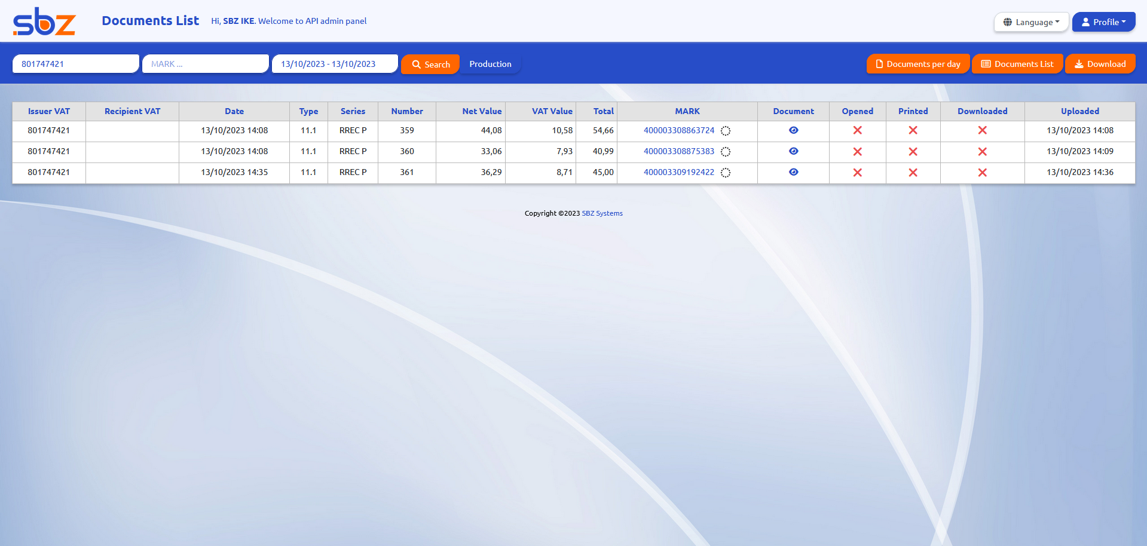The image size is (1147, 546).
Task: Click the Downloaded red X for invoice 361
Action: coord(982,172)
